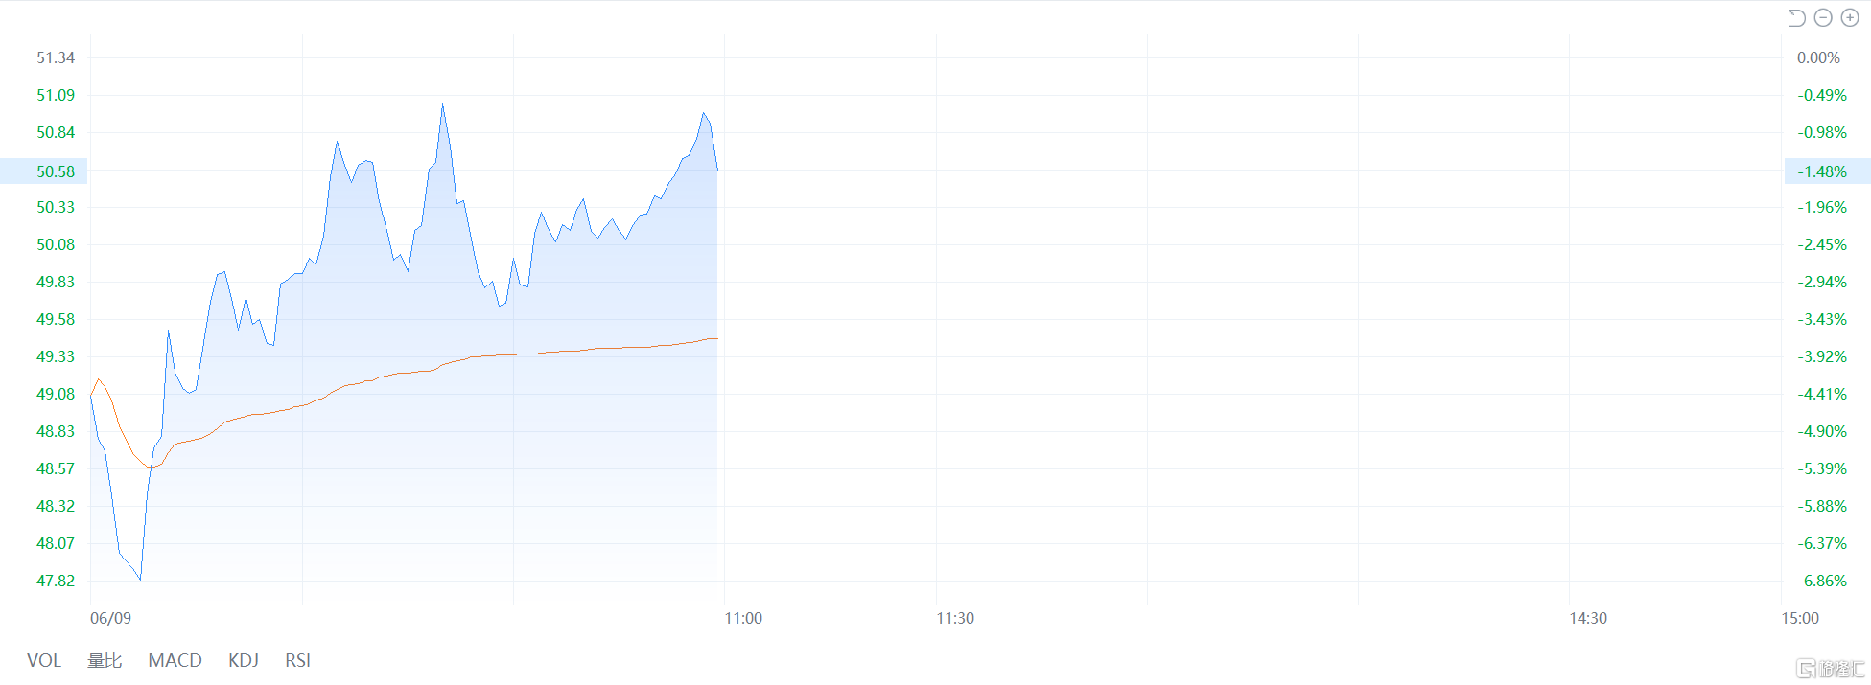Image resolution: width=1871 pixels, height=685 pixels.
Task: Click the highlighted -1.48% change label
Action: click(1821, 171)
